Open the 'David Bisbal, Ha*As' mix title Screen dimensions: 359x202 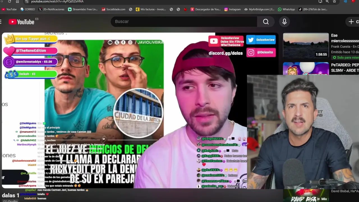point(345,191)
